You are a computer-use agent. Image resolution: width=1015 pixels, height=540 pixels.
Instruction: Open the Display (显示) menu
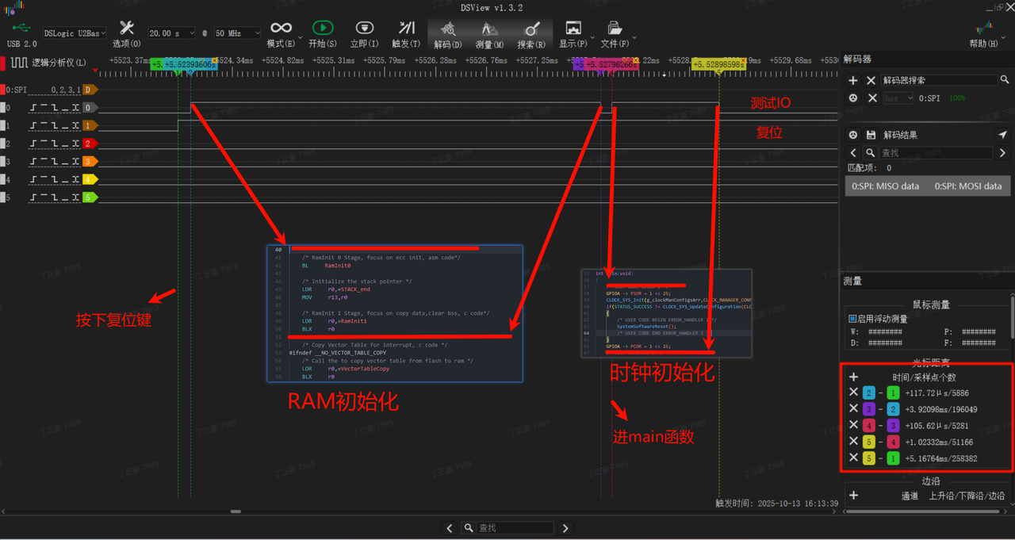(573, 29)
